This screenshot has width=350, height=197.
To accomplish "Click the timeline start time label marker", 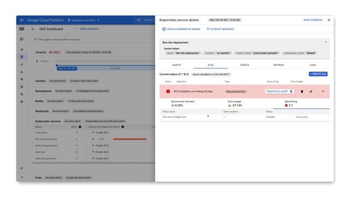I will click(x=67, y=68).
